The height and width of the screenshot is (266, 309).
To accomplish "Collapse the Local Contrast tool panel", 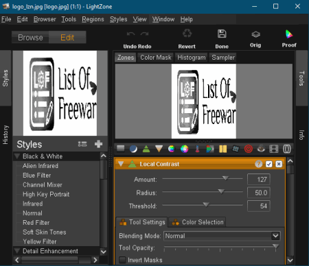I will tap(121, 164).
